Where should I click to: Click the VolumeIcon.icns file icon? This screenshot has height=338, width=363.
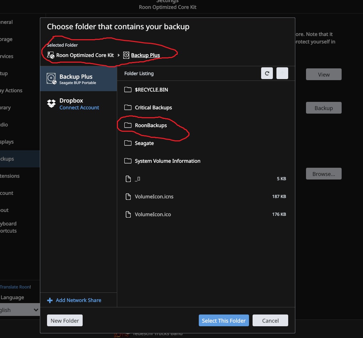pyautogui.click(x=128, y=197)
